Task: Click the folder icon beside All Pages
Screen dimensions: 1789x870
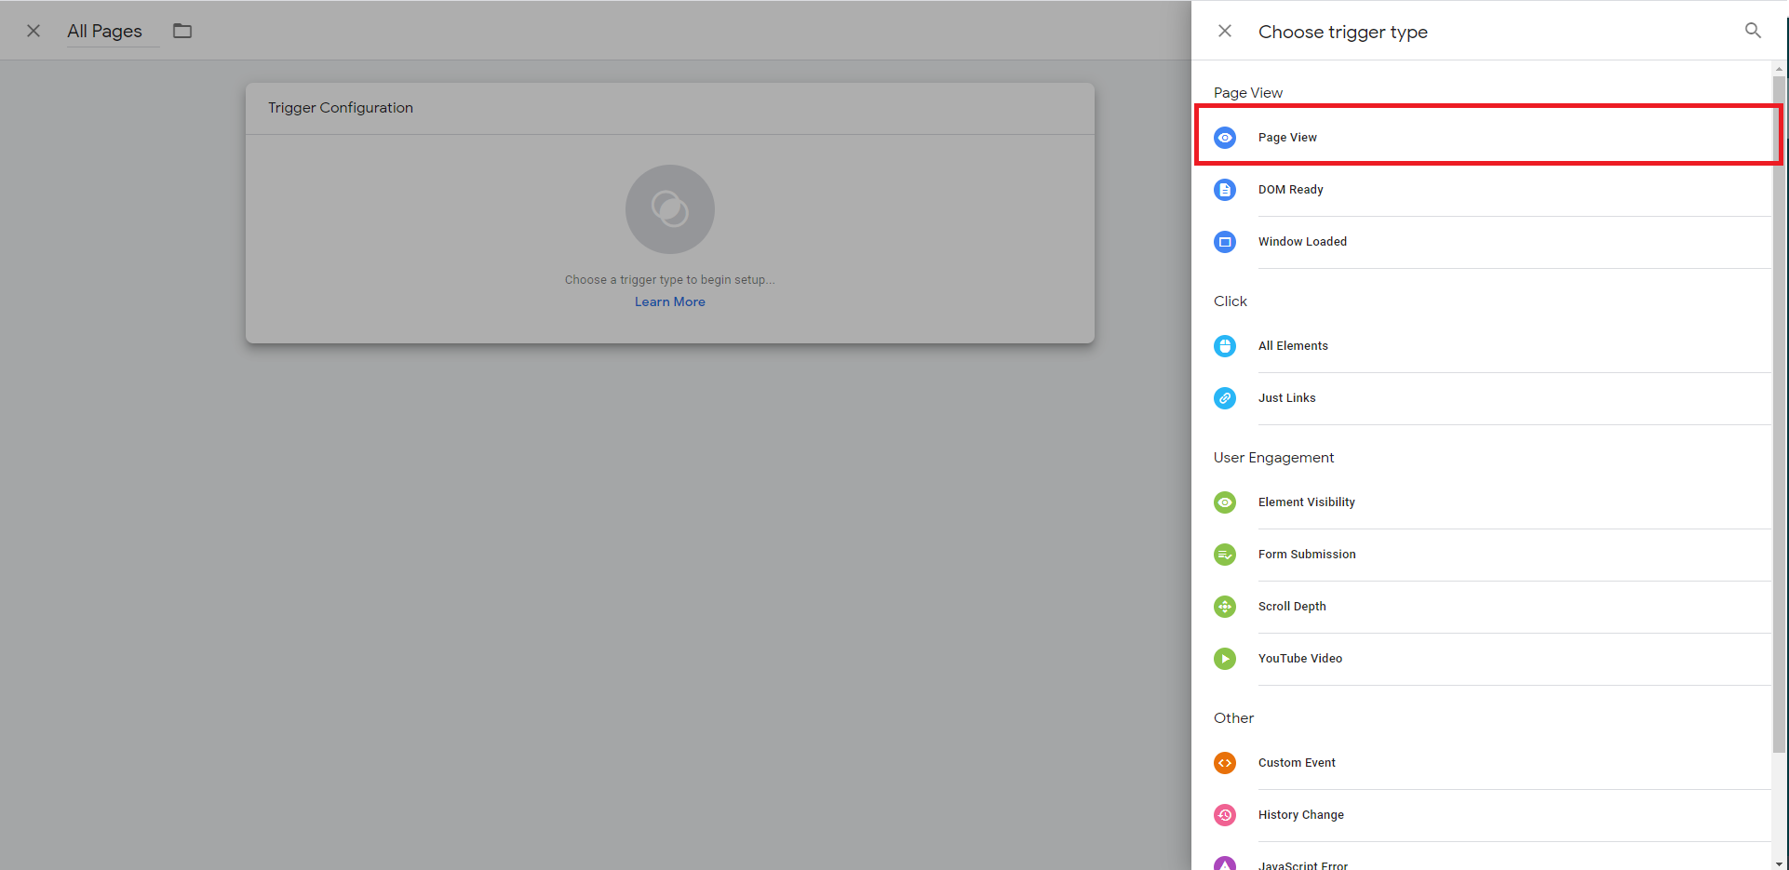Action: tap(182, 30)
